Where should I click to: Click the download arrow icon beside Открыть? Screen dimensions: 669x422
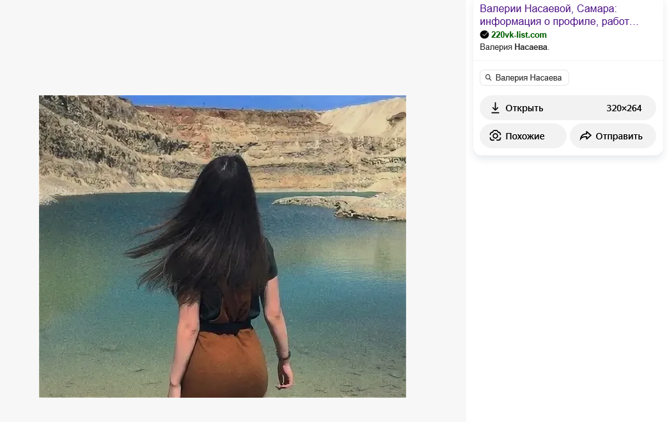coord(495,108)
